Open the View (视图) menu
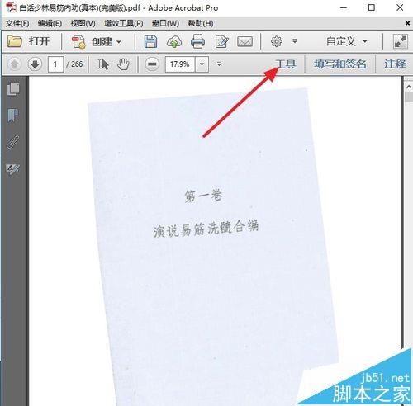This screenshot has height=406, width=413. pyautogui.click(x=83, y=23)
